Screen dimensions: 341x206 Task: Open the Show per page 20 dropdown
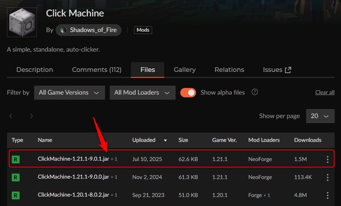click(x=320, y=116)
